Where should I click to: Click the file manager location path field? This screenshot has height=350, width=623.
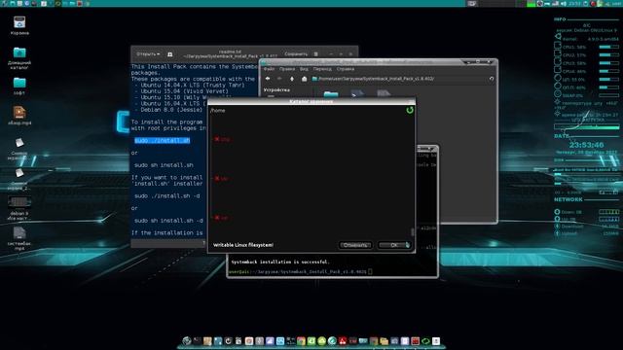tap(399, 79)
